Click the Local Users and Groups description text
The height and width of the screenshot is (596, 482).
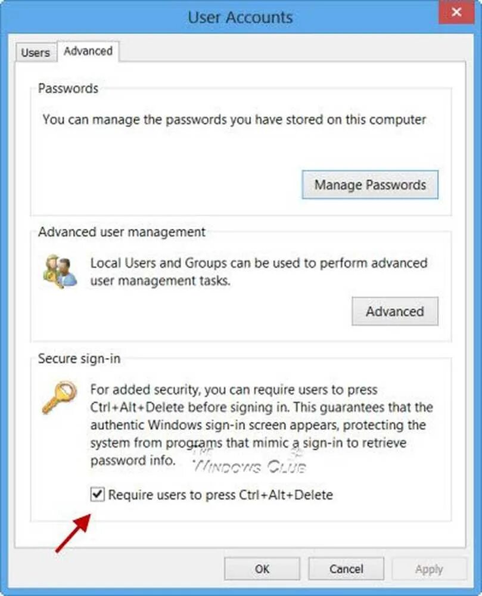pyautogui.click(x=259, y=271)
